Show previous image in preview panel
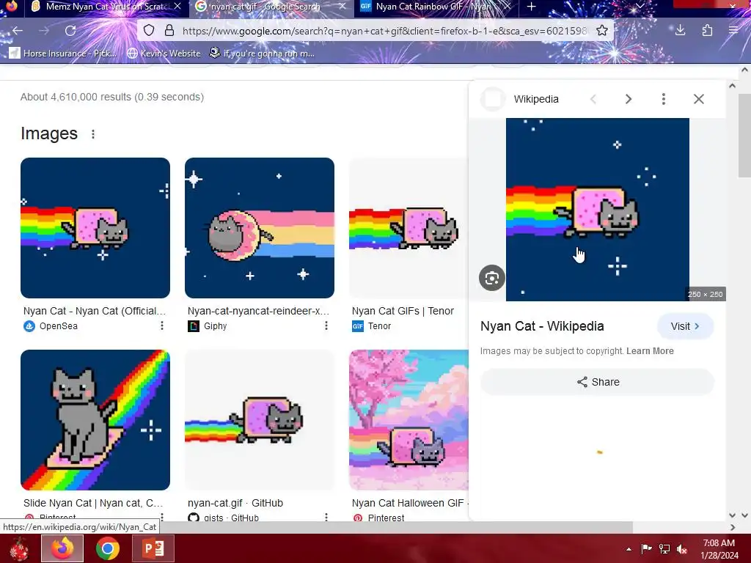 (593, 99)
